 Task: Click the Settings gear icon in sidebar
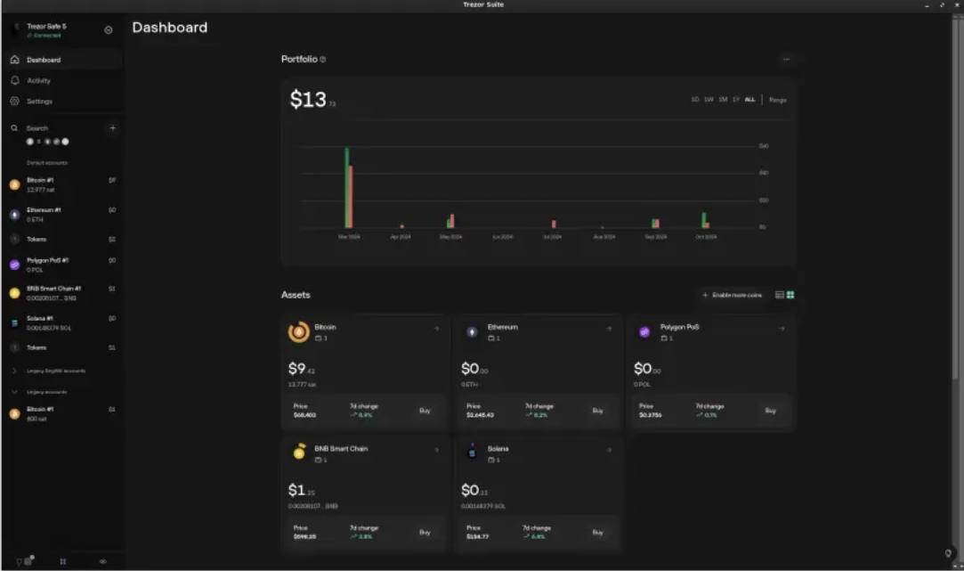(x=14, y=102)
